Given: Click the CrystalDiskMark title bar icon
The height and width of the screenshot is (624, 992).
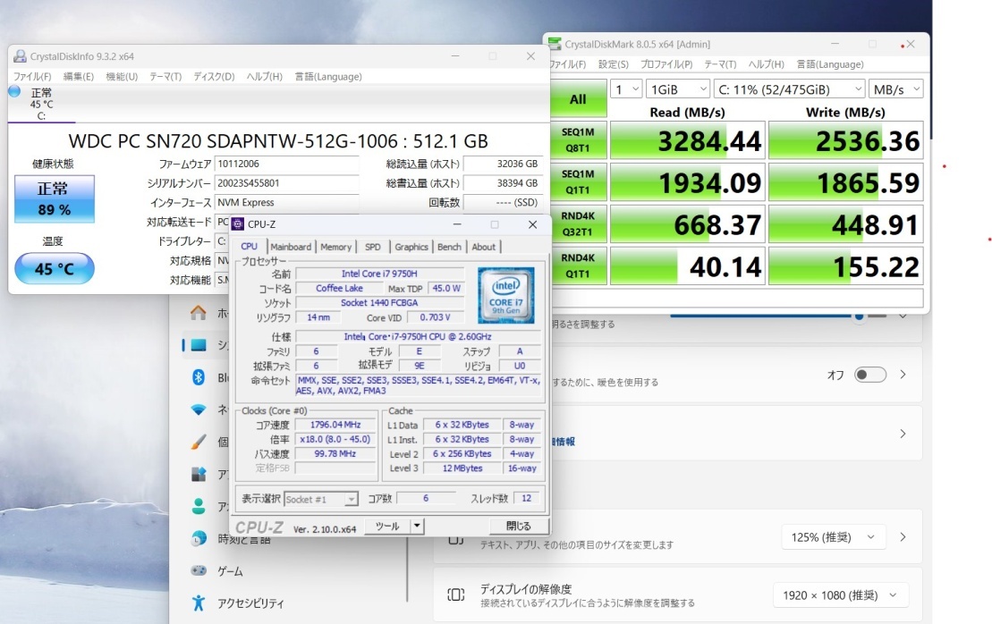Looking at the screenshot, I should tap(555, 44).
